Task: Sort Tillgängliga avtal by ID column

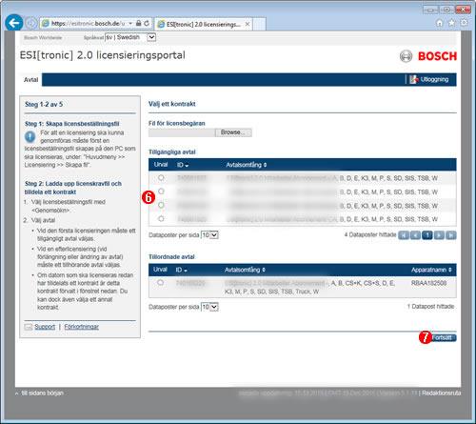Action: pyautogui.click(x=183, y=165)
